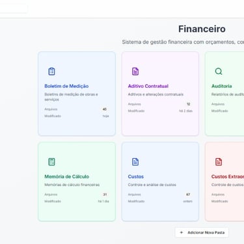Click the Financeiro page heading
The height and width of the screenshot is (244, 244).
coord(202,29)
